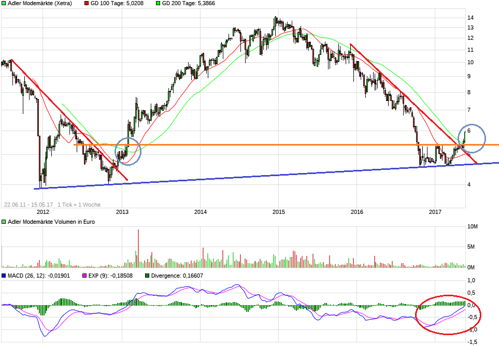
Task: Click the blue circle annotation near 2017 breakout
Action: 472,138
